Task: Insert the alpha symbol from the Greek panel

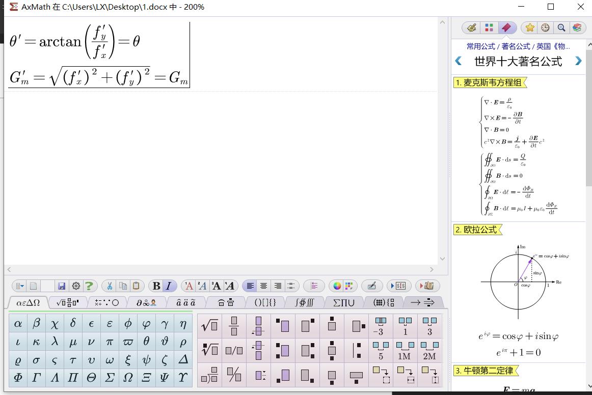Action: coord(17,323)
